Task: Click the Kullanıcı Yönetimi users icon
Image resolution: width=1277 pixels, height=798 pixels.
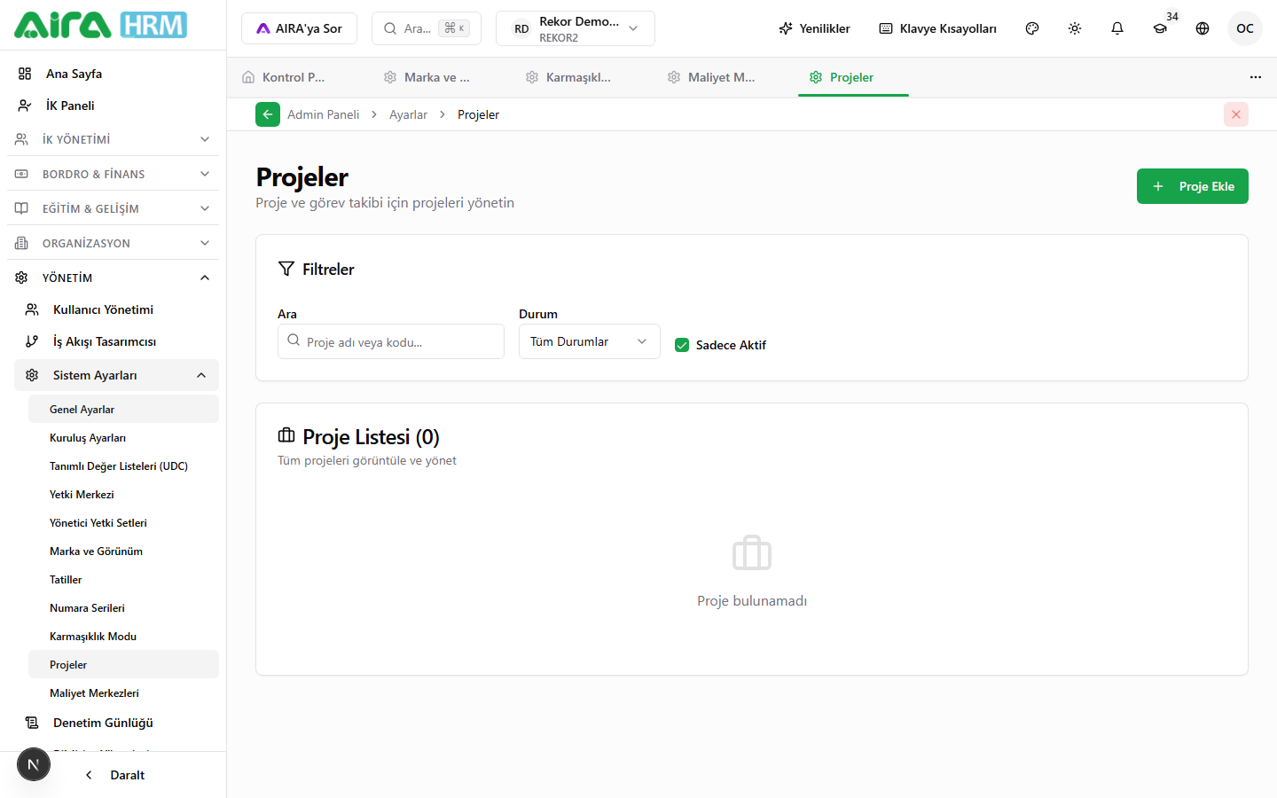Action: click(32, 309)
